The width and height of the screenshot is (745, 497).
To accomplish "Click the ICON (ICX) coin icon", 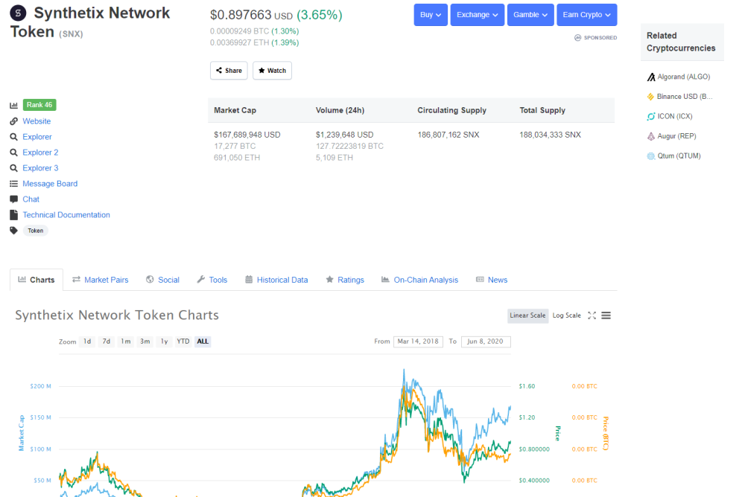I will (x=651, y=116).
